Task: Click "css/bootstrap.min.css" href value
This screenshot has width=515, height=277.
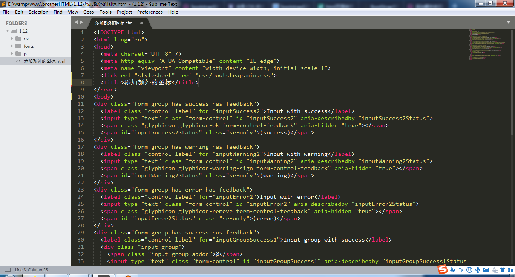Action: coord(235,75)
